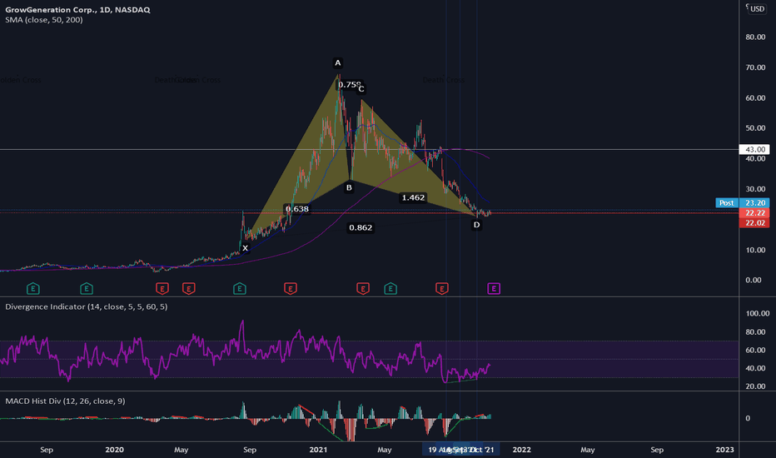The height and width of the screenshot is (458, 776).
Task: Click the 2021 label on time axis
Action: pyautogui.click(x=318, y=450)
